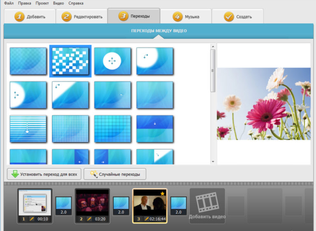
Task: Pick the dotted left-arrow wipe transition
Action: 112,95
